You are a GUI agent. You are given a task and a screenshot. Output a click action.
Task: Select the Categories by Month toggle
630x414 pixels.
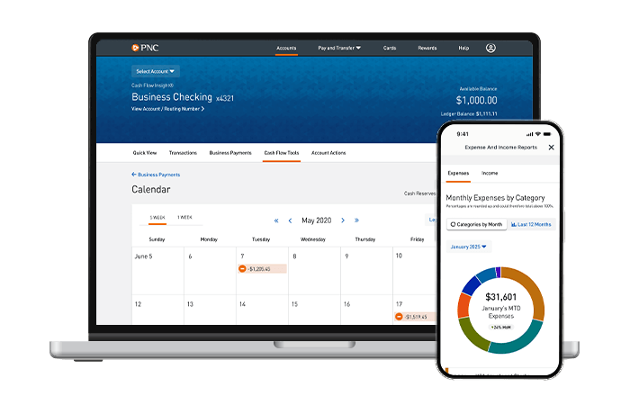point(476,224)
